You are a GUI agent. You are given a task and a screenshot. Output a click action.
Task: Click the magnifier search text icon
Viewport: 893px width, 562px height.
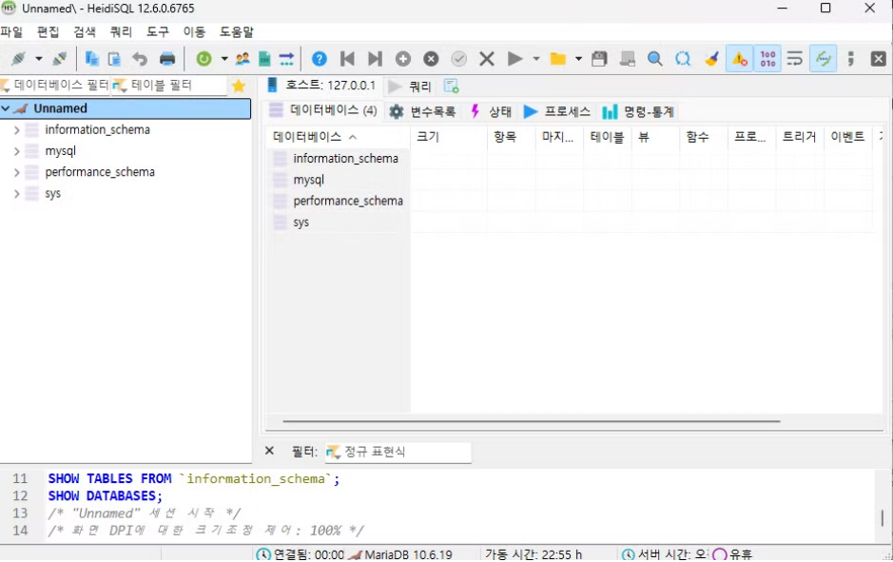point(655,59)
